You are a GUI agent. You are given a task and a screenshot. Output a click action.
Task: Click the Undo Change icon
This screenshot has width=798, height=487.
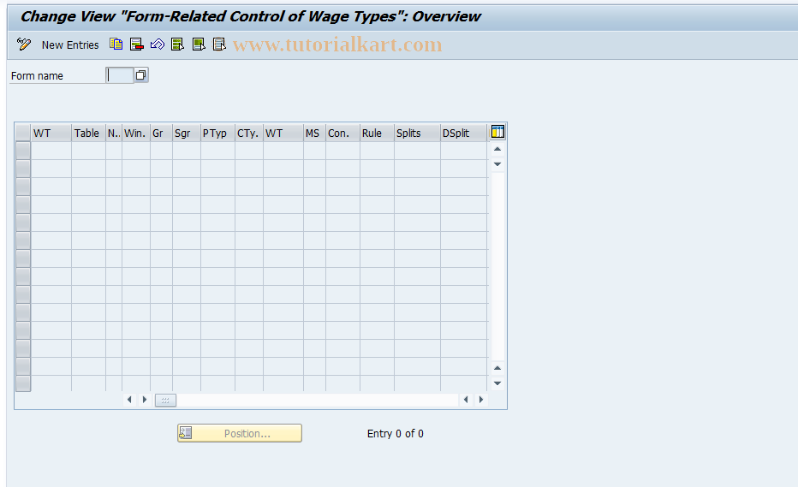(x=158, y=45)
